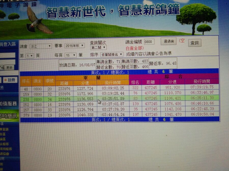Click flight time 03:44:54.24
The image size is (229, 171).
(113, 115)
